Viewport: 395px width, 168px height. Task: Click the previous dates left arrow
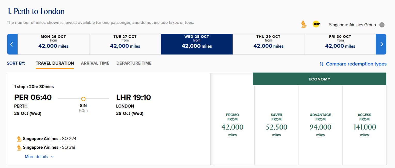(x=12, y=44)
